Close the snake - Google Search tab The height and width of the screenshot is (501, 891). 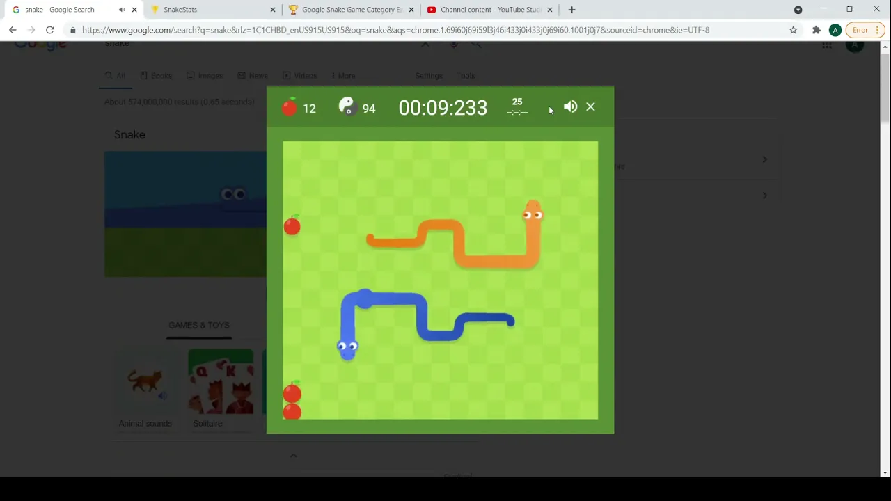click(134, 10)
